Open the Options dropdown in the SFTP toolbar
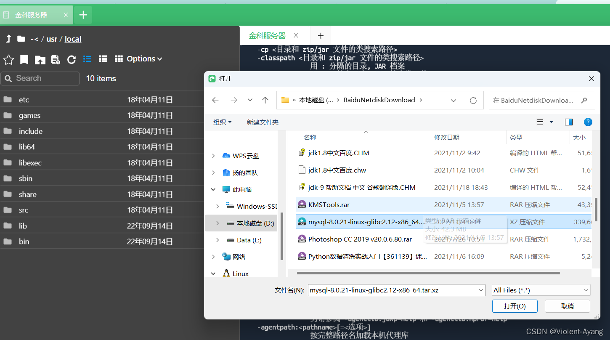The width and height of the screenshot is (610, 340). 144,59
